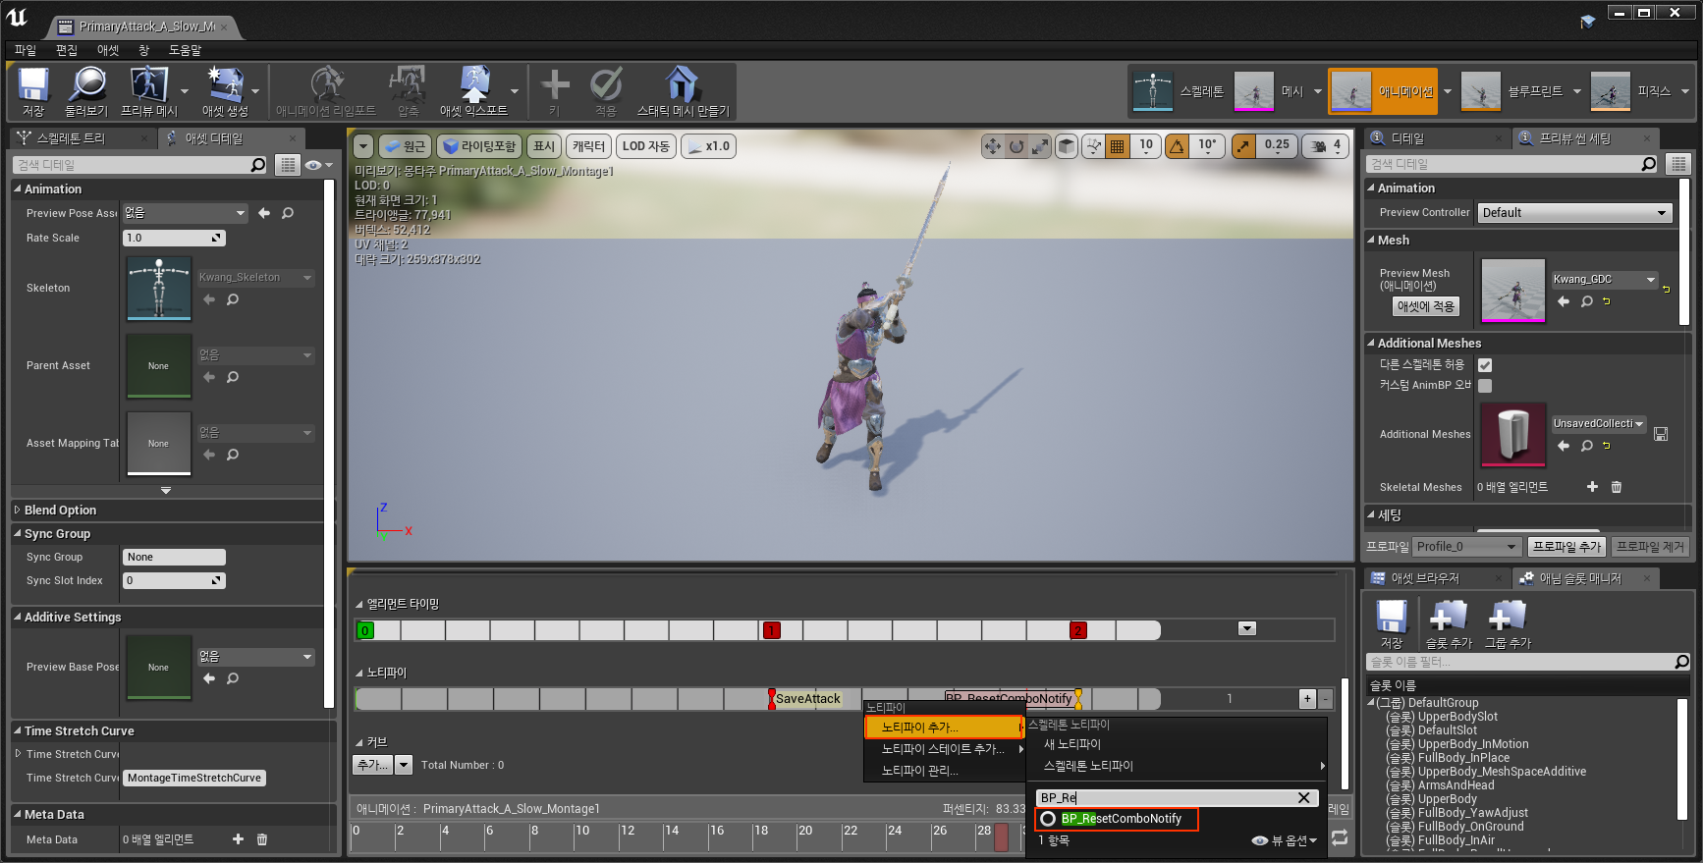Click Perspective (원근) viewport button

[x=404, y=146]
